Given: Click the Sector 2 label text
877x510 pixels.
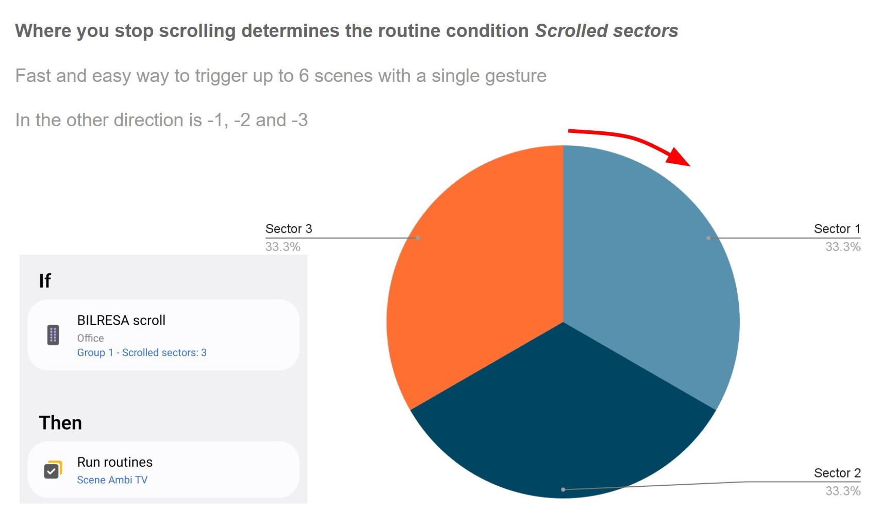Looking at the screenshot, I should click(837, 473).
